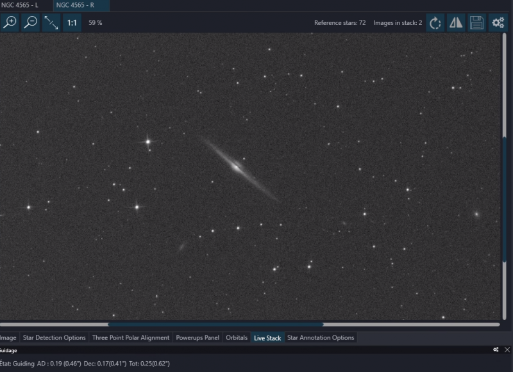
Task: Close the Guidage panel
Action: [507, 350]
